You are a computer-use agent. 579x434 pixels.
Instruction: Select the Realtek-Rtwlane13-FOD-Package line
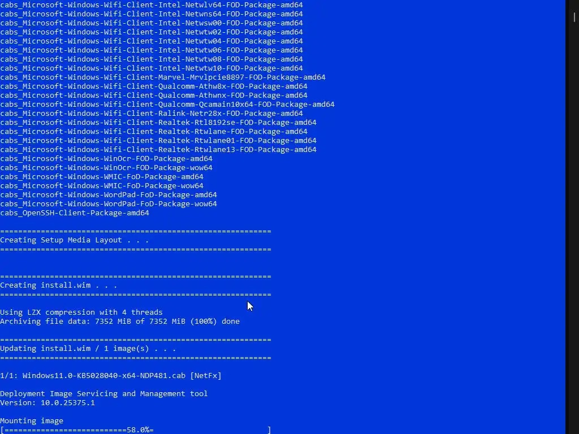tap(158, 149)
